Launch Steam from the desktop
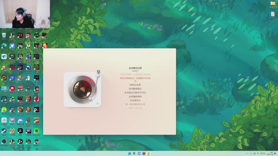This screenshot has height=156, width=278. [x=4, y=131]
